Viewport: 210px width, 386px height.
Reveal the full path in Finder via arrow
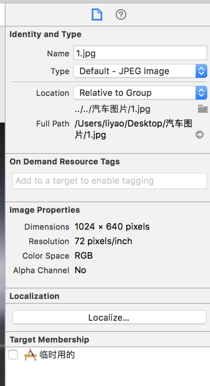click(x=199, y=135)
